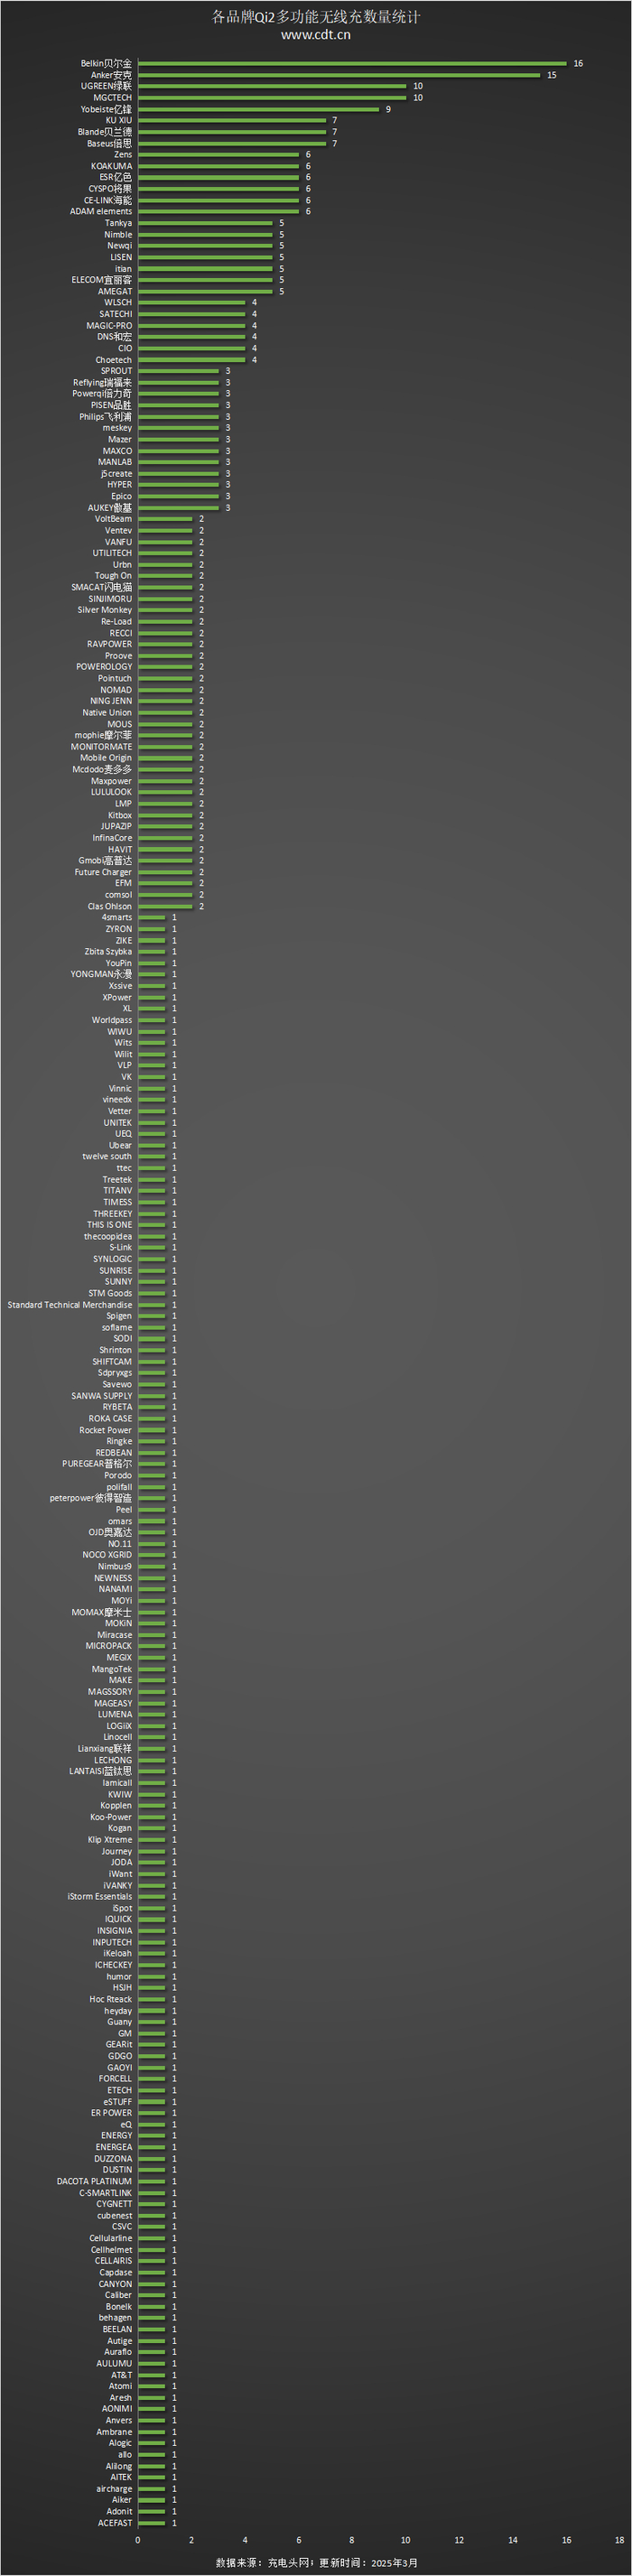
Task: Click the "Klip Xtreme" label
Action: [x=110, y=1840]
